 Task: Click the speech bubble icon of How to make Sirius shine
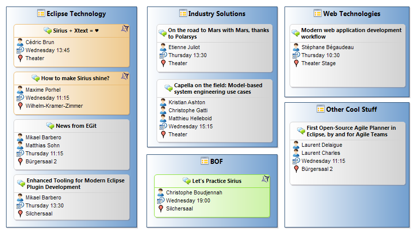tap(36, 78)
